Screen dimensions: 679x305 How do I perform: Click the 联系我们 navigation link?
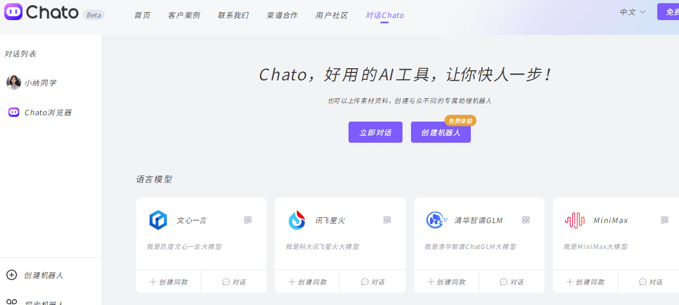233,15
